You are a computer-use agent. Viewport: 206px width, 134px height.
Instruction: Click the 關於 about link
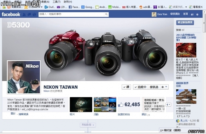coord(13,114)
